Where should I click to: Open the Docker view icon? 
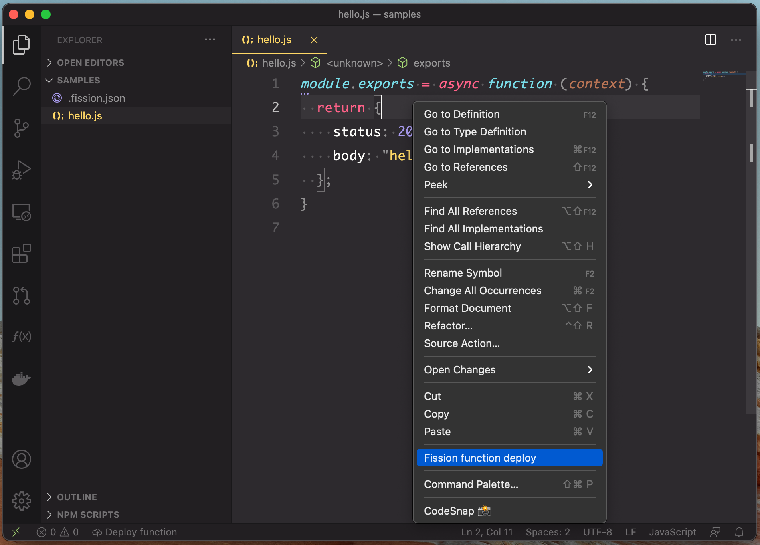click(x=22, y=378)
